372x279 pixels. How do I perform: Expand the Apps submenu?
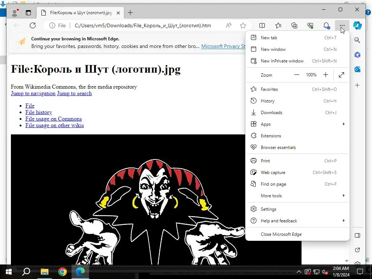[x=297, y=124]
